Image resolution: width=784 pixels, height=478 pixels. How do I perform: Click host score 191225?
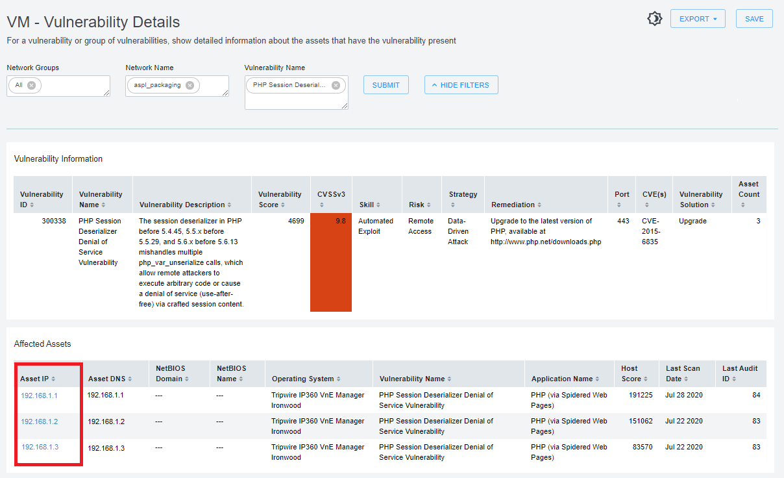(641, 395)
